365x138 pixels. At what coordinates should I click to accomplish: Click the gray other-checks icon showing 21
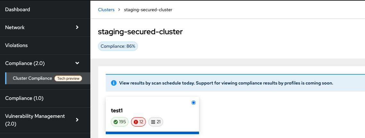click(153, 122)
